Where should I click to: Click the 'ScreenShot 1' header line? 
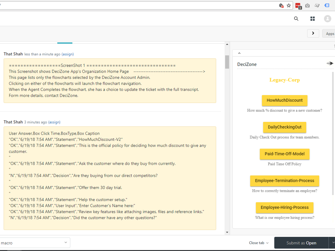[x=92, y=65]
